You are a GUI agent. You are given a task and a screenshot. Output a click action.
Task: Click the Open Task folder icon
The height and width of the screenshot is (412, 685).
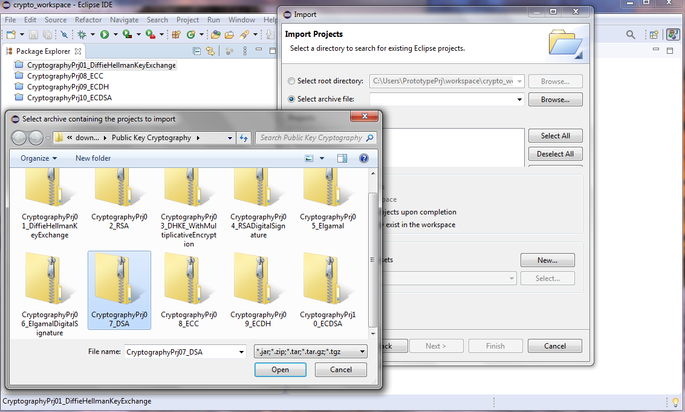[x=229, y=34]
